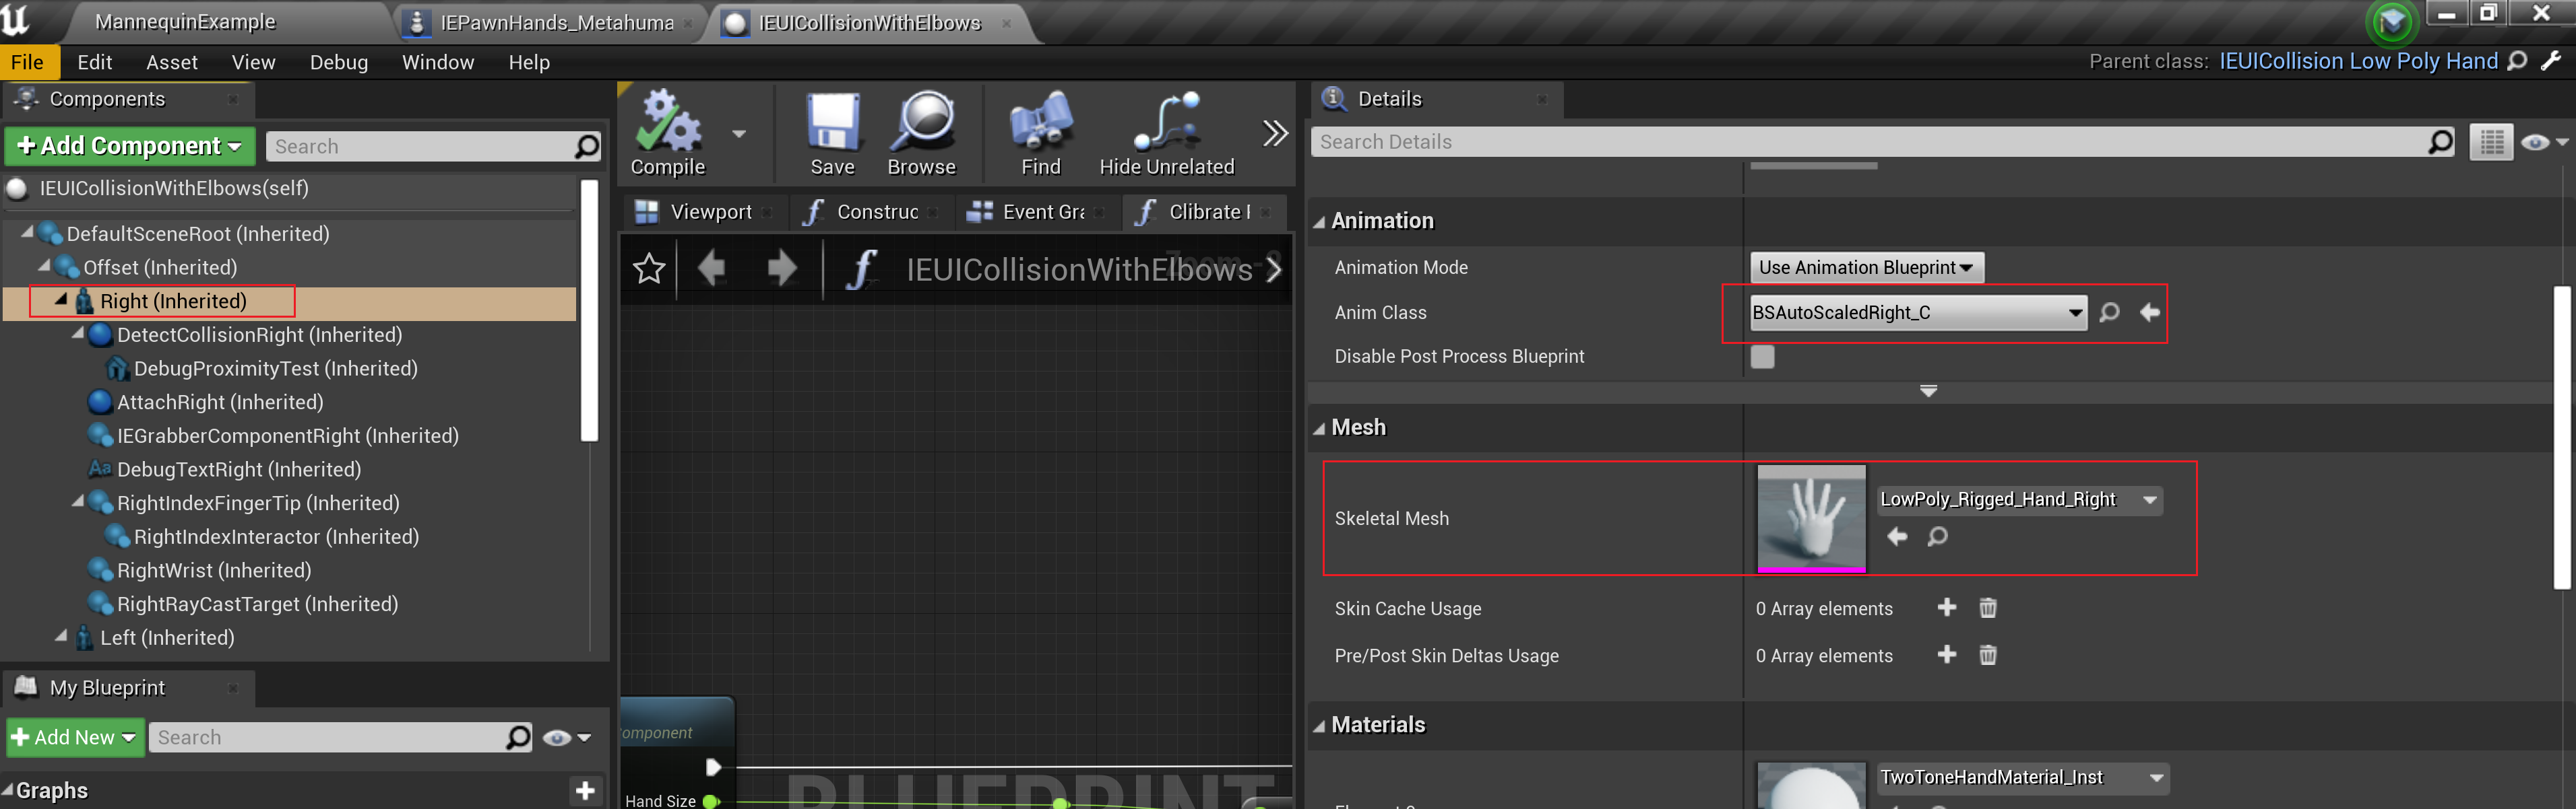Select RightRayCastTarget (Inherited) component

257,604
